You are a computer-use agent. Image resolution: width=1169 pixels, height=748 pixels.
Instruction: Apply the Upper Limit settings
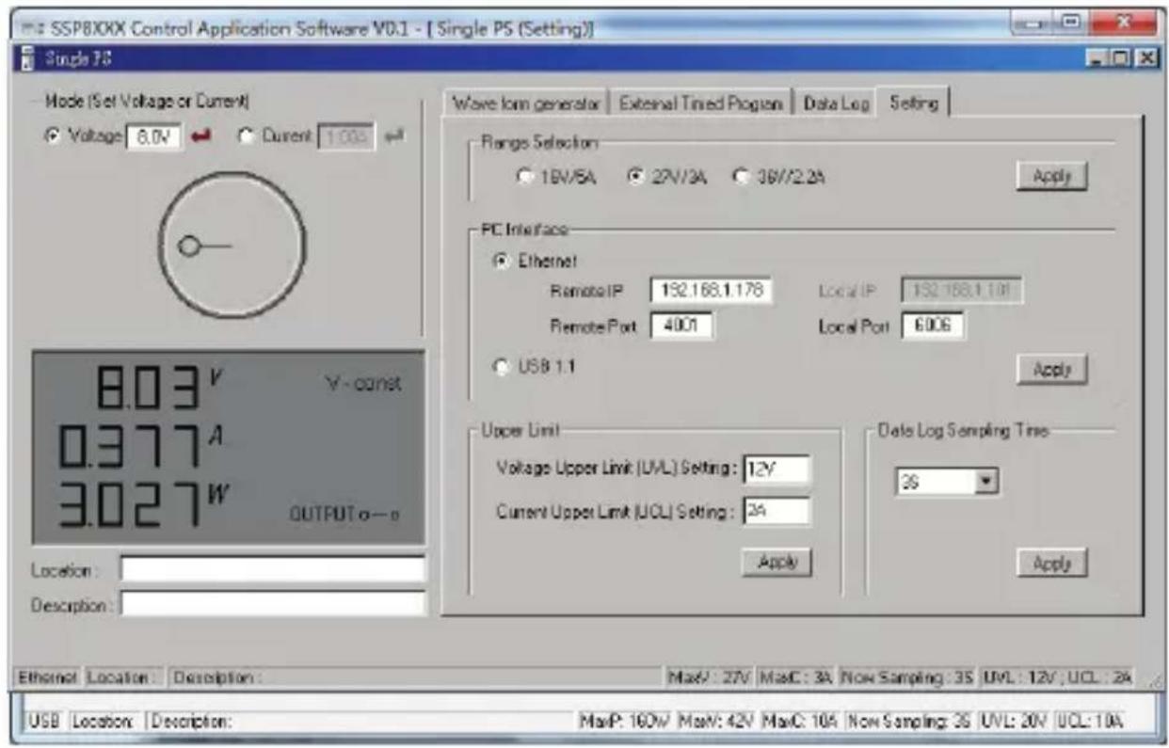777,562
